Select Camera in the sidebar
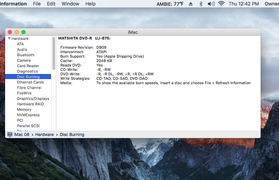The image size is (279, 180). [24, 60]
